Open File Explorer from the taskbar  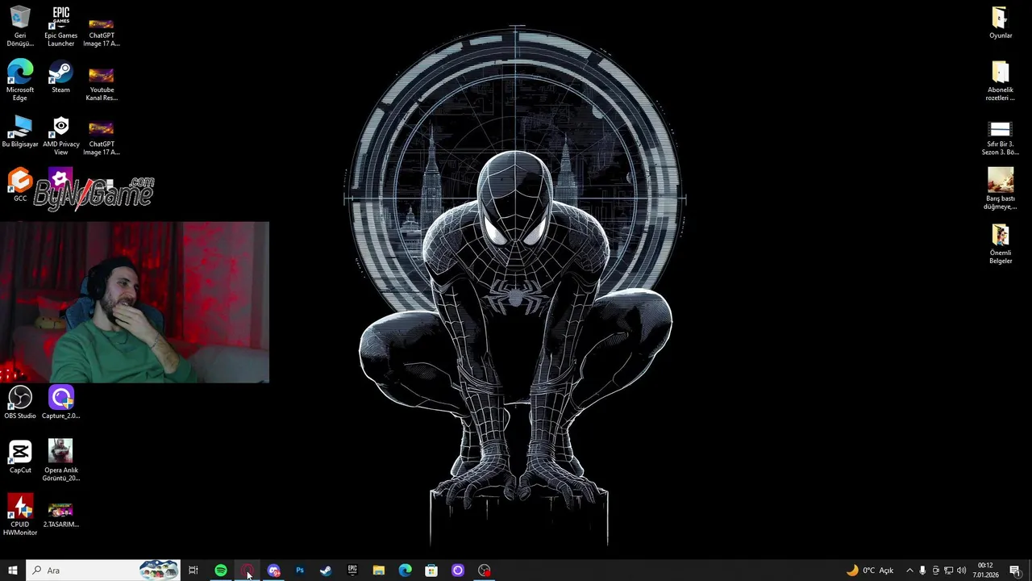pos(378,571)
